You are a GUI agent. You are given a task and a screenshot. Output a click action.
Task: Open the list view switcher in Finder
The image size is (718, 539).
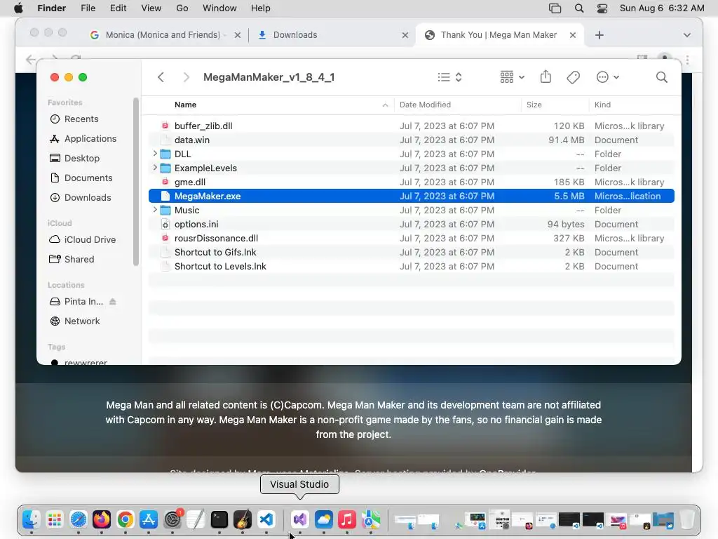click(x=449, y=77)
